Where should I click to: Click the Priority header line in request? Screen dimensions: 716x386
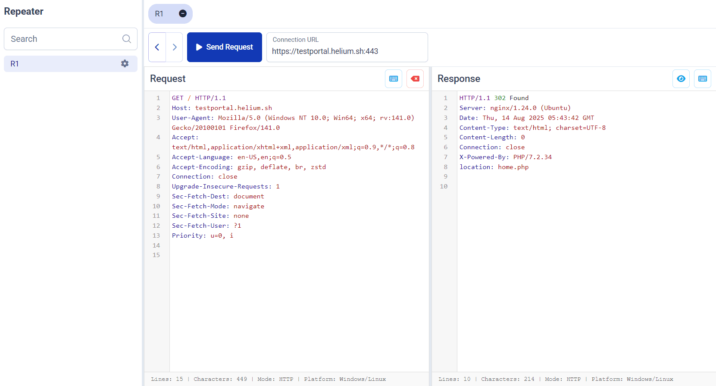(x=202, y=235)
